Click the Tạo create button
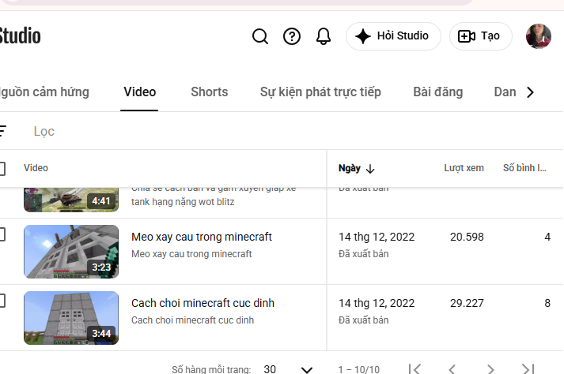Screen dimensions: 564x374 [481, 36]
